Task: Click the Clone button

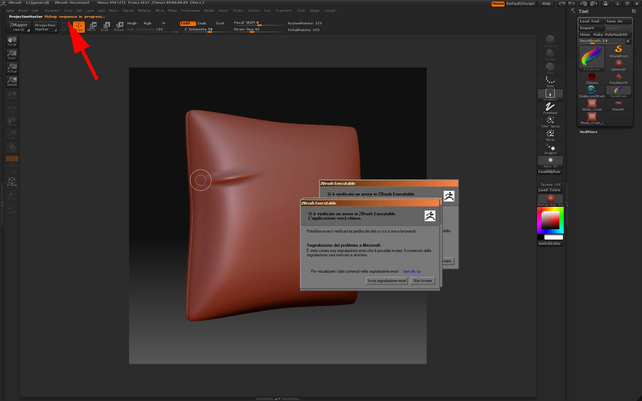Action: pos(585,34)
